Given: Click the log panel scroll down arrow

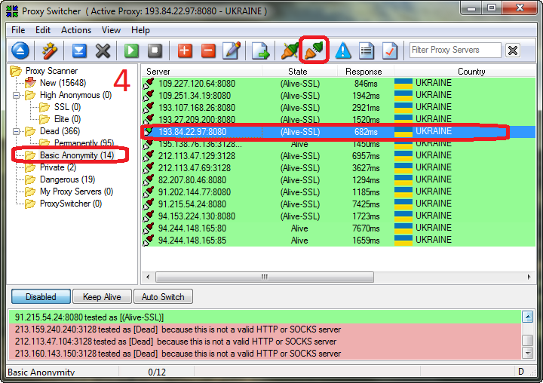Looking at the screenshot, I should (x=527, y=353).
